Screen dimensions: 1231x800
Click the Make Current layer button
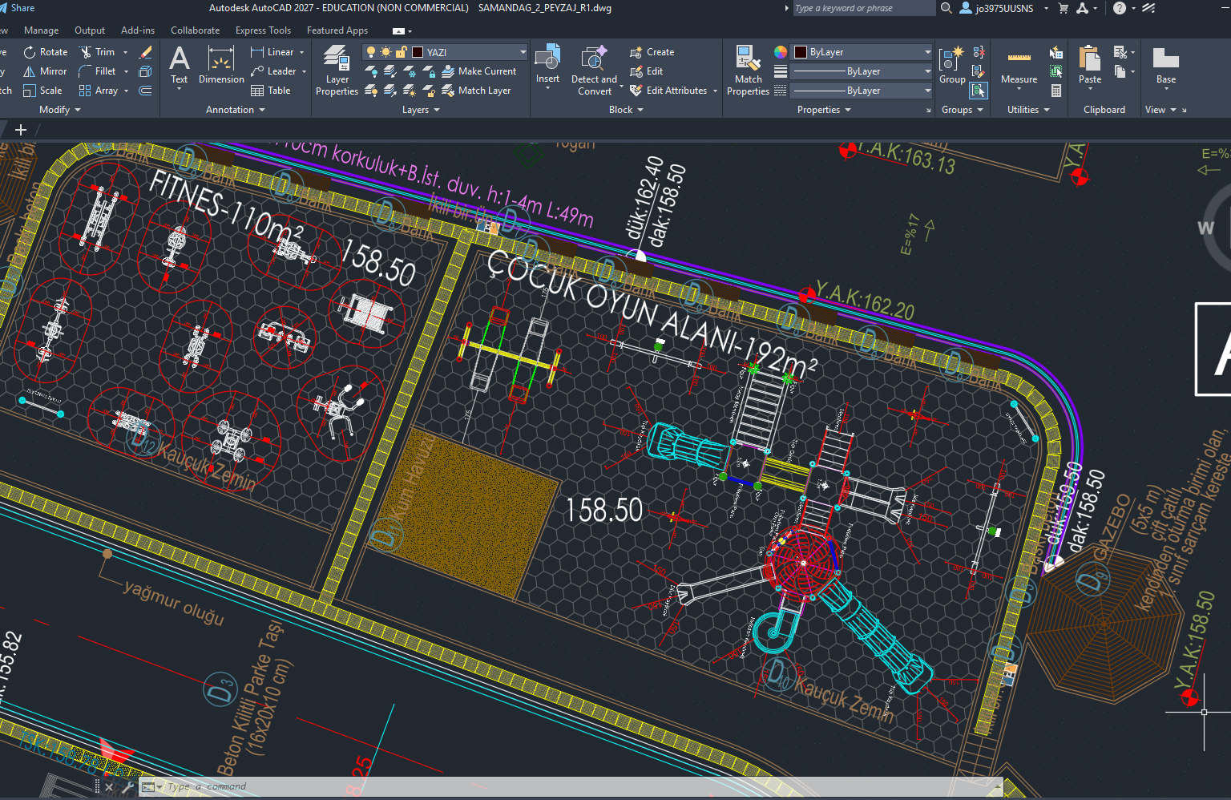coord(479,71)
